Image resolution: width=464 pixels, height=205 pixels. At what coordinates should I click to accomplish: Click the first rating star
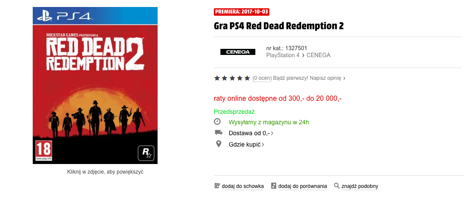[x=217, y=78]
